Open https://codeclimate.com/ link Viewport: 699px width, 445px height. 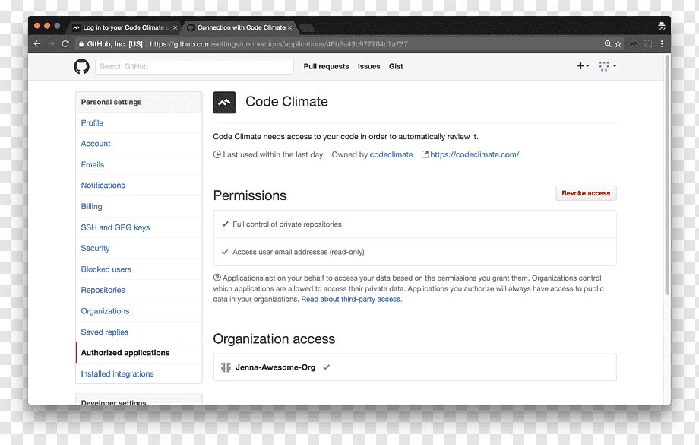474,154
